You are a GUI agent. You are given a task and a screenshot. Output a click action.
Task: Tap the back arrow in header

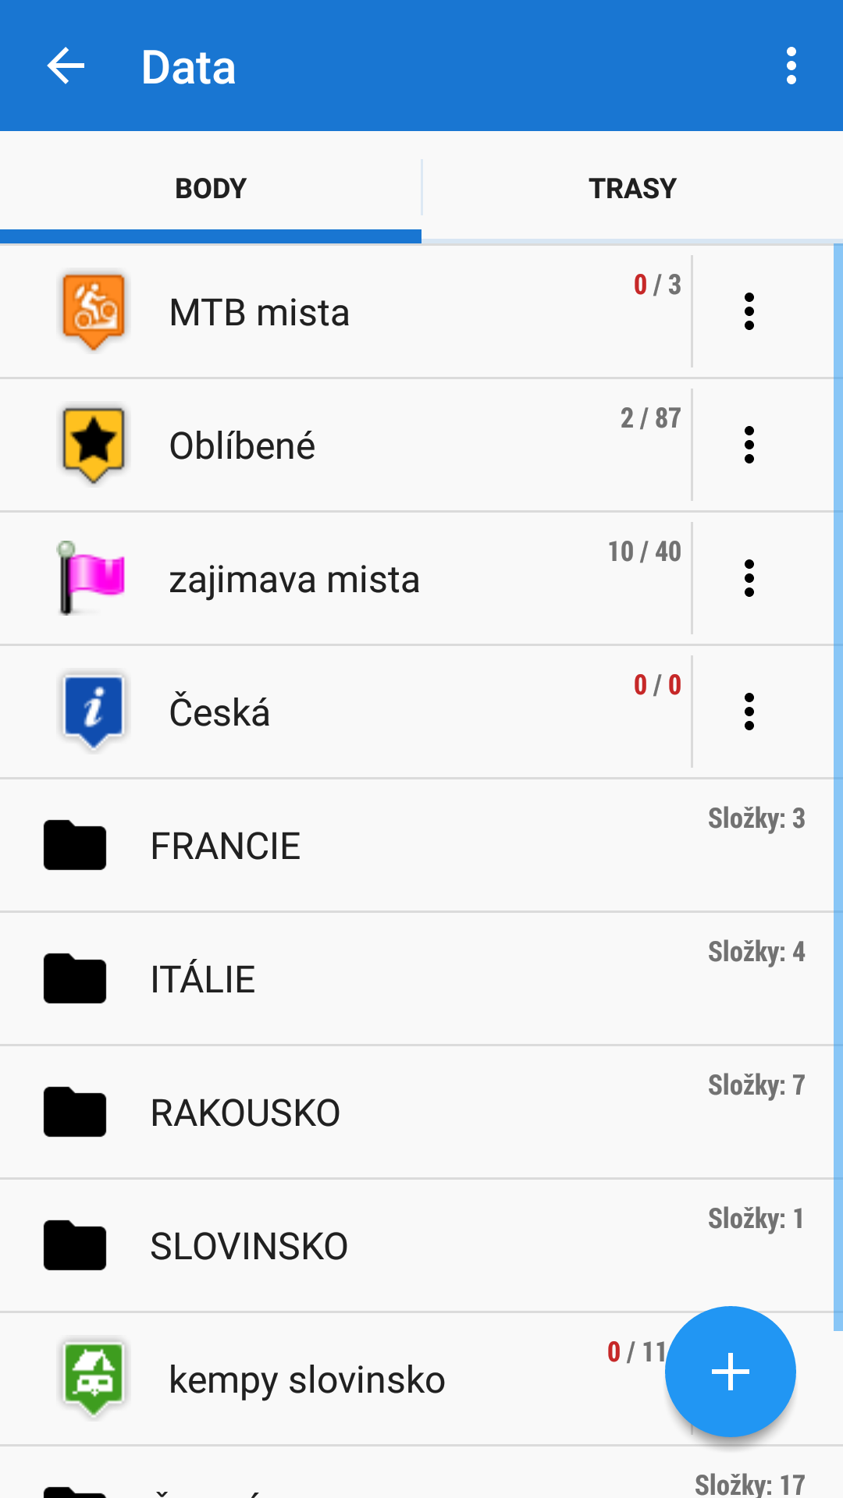point(66,66)
